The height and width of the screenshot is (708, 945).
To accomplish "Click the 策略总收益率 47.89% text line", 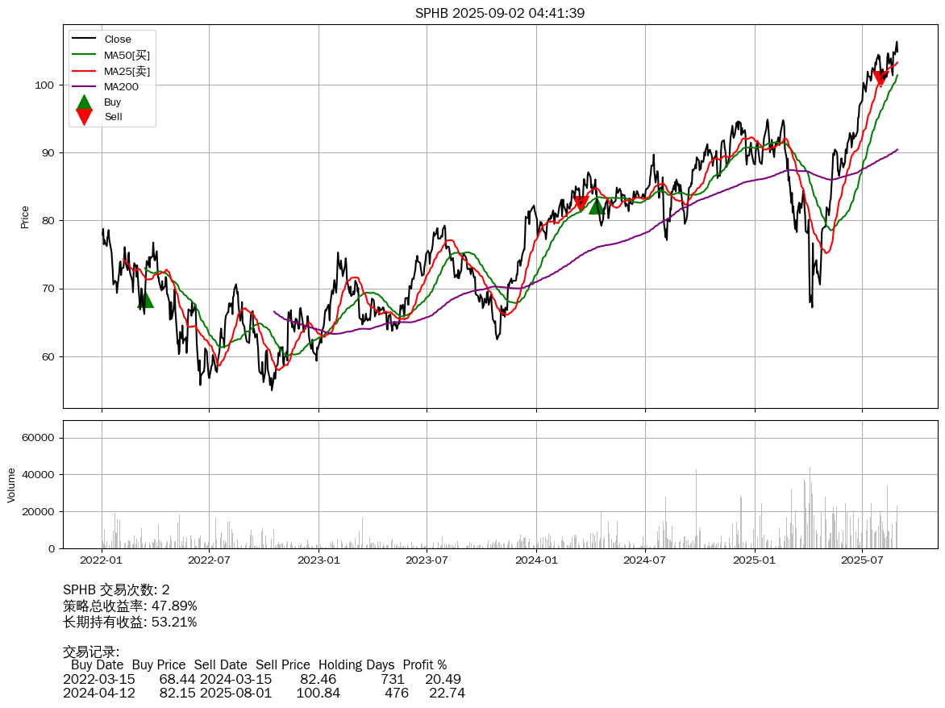I will click(x=130, y=606).
